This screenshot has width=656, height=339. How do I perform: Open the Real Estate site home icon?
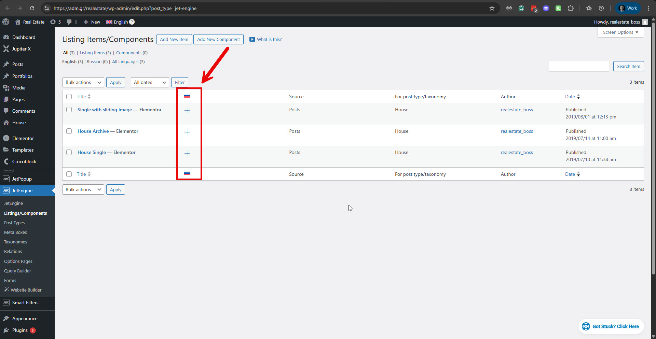click(18, 22)
